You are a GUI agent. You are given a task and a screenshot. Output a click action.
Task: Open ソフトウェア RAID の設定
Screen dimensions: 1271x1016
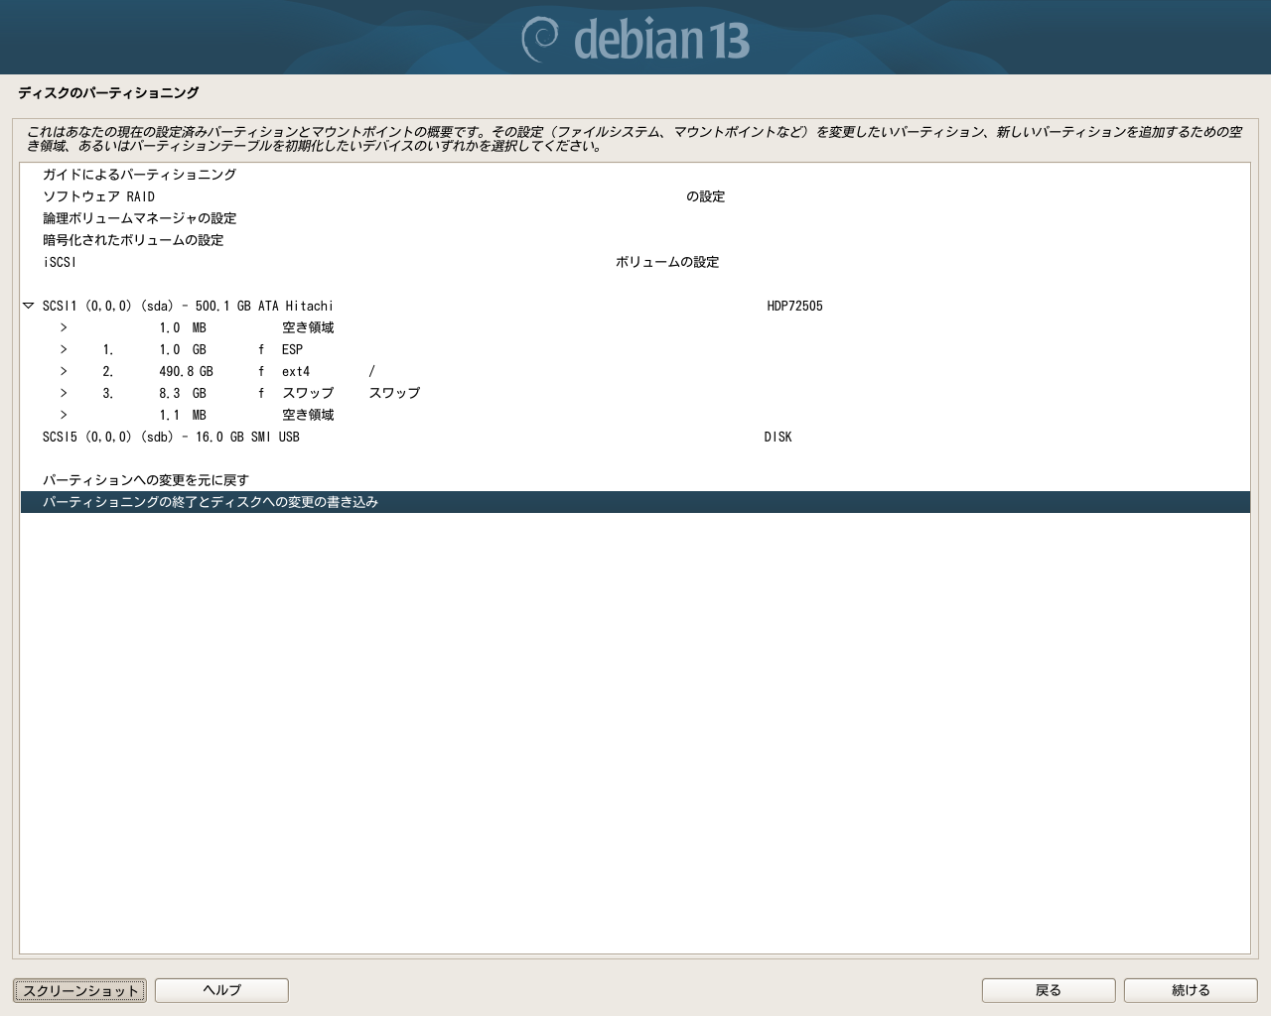pyautogui.click(x=635, y=196)
